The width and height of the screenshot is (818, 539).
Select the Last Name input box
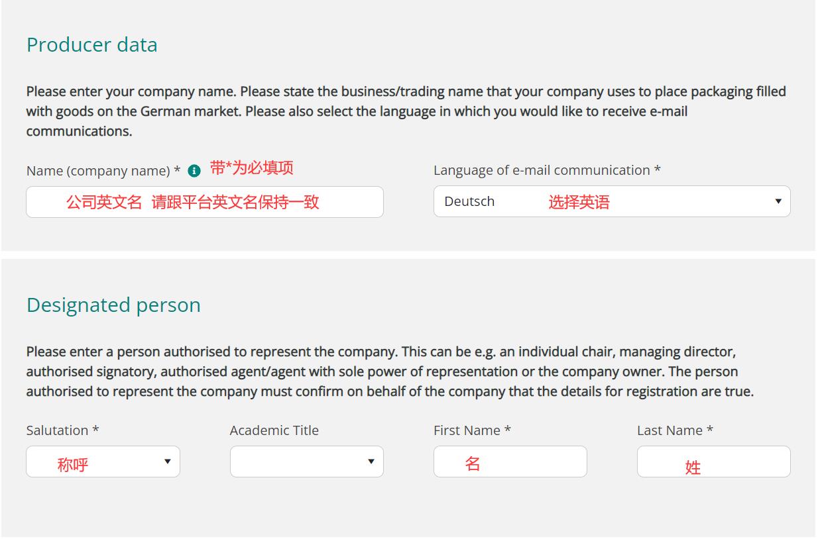point(714,462)
